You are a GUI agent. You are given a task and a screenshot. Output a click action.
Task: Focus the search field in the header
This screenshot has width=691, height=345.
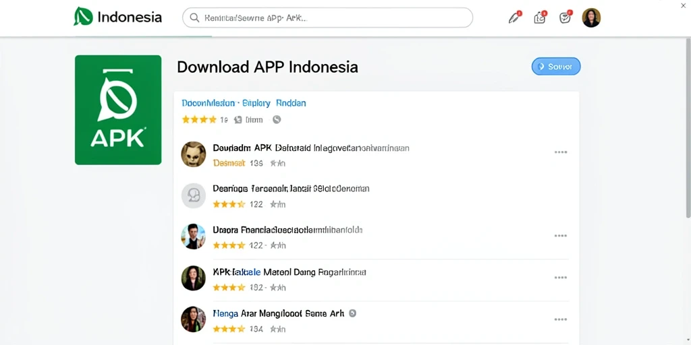[x=327, y=18]
